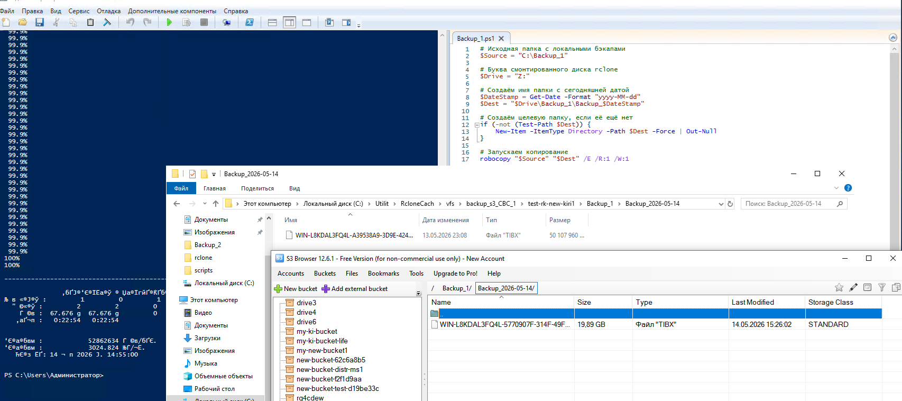Viewport: 902px width, 401px height.
Task: Click the funnel filter icon in S3 Browser
Action: click(x=882, y=287)
